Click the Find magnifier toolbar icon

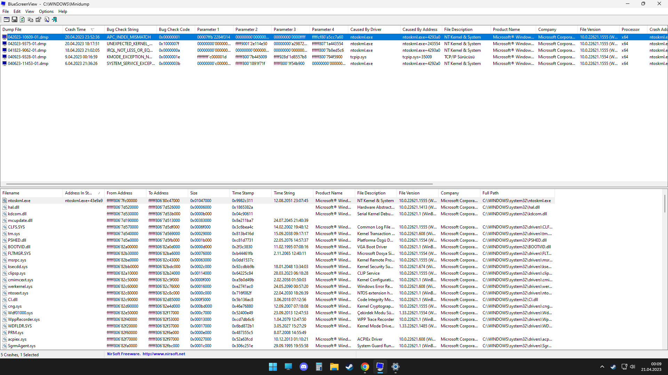(47, 20)
